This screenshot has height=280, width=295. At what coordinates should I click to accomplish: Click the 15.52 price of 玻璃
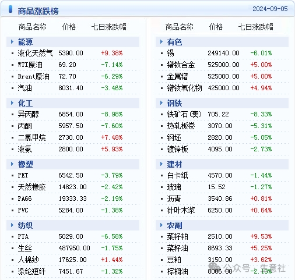[216, 187]
